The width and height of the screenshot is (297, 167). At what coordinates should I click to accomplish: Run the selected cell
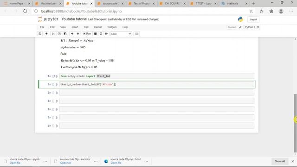(87, 34)
